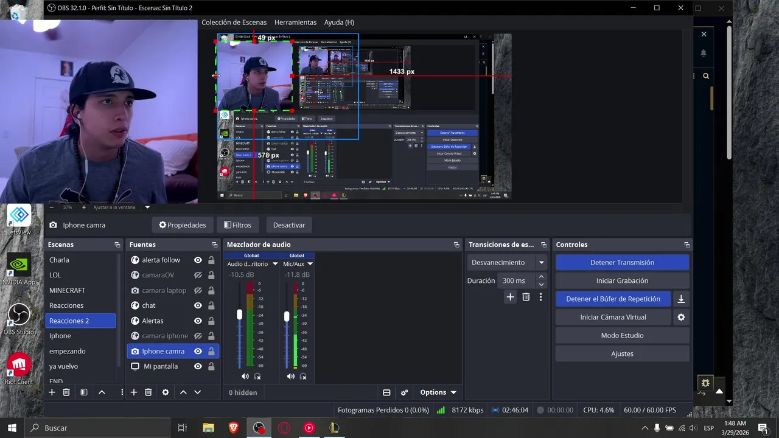
Task: Hide the Alertas source
Action: [198, 321]
